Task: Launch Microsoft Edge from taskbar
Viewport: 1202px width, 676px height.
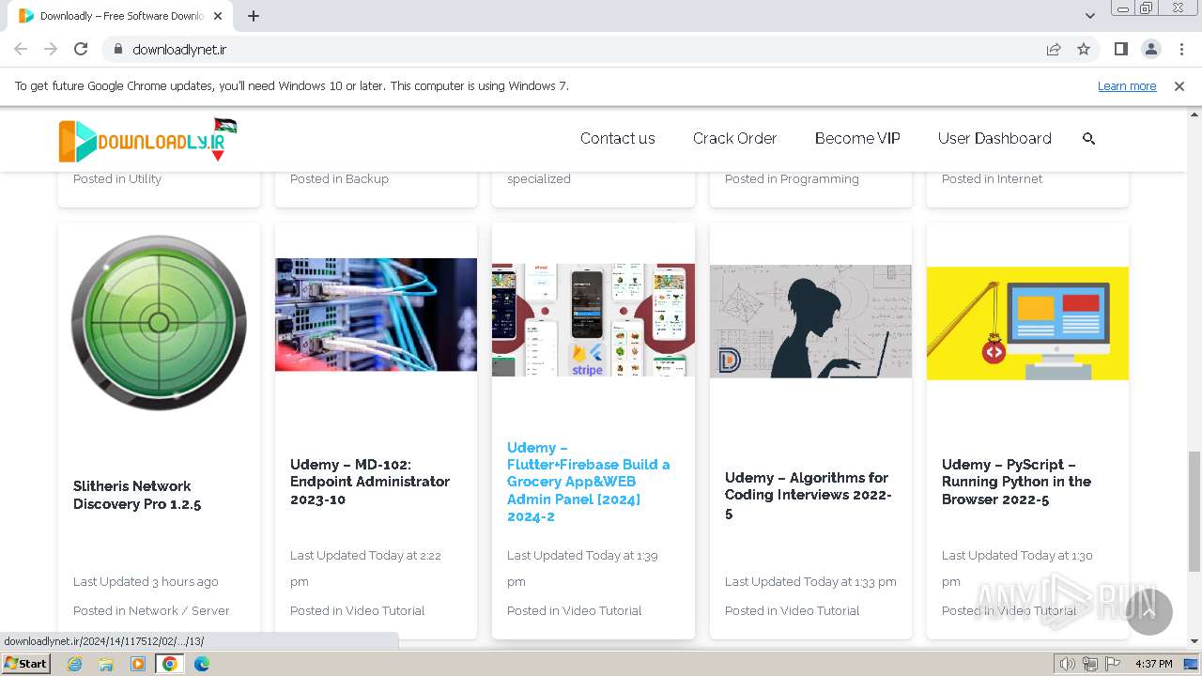Action: coord(201,664)
